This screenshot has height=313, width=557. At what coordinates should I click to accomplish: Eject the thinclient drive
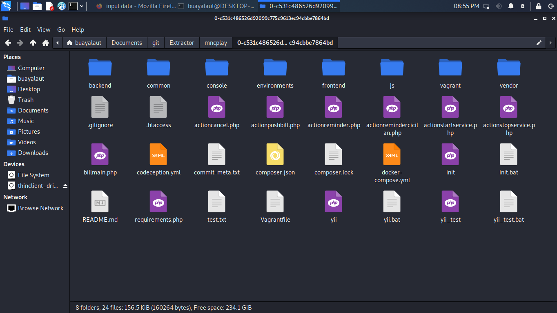tap(65, 186)
